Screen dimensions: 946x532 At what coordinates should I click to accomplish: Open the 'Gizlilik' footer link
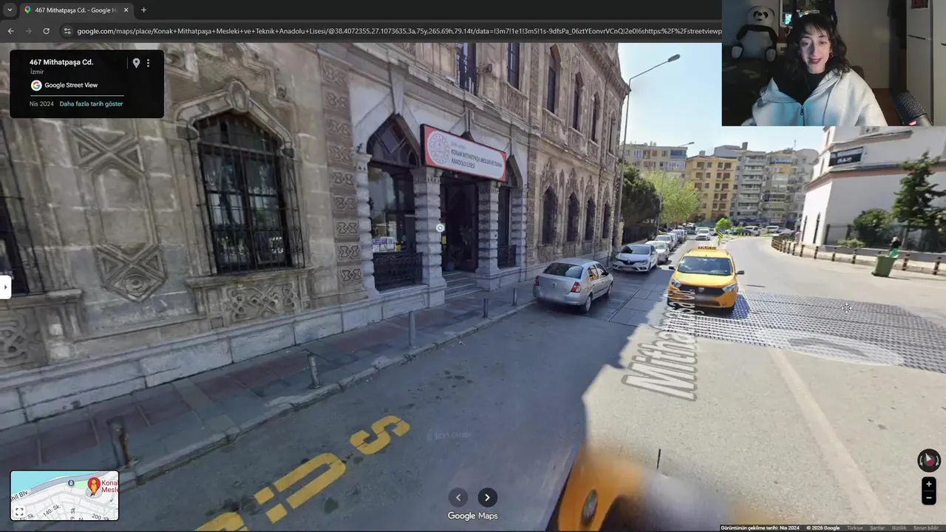pos(899,528)
